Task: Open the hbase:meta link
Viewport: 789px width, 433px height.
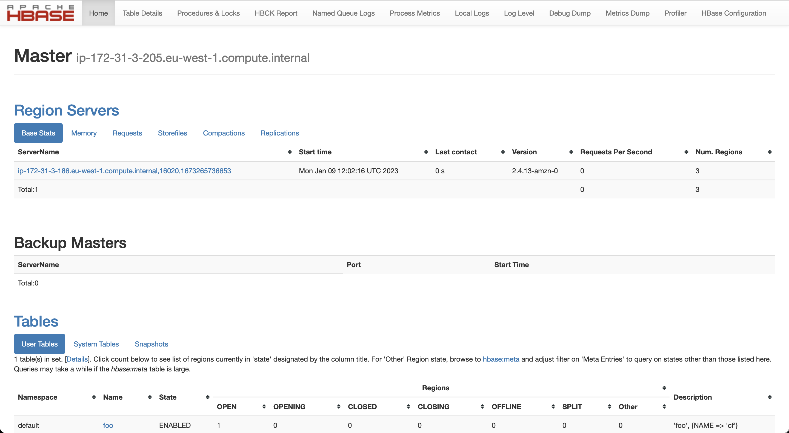Action: click(x=501, y=359)
